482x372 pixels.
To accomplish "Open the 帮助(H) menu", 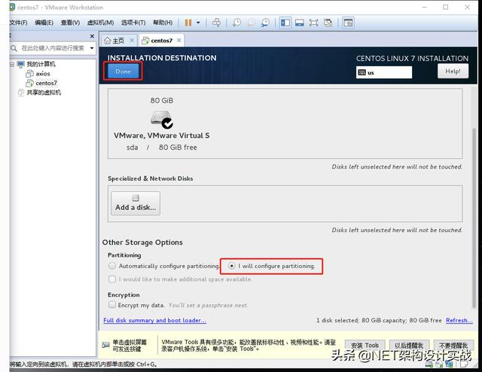I will pos(163,23).
